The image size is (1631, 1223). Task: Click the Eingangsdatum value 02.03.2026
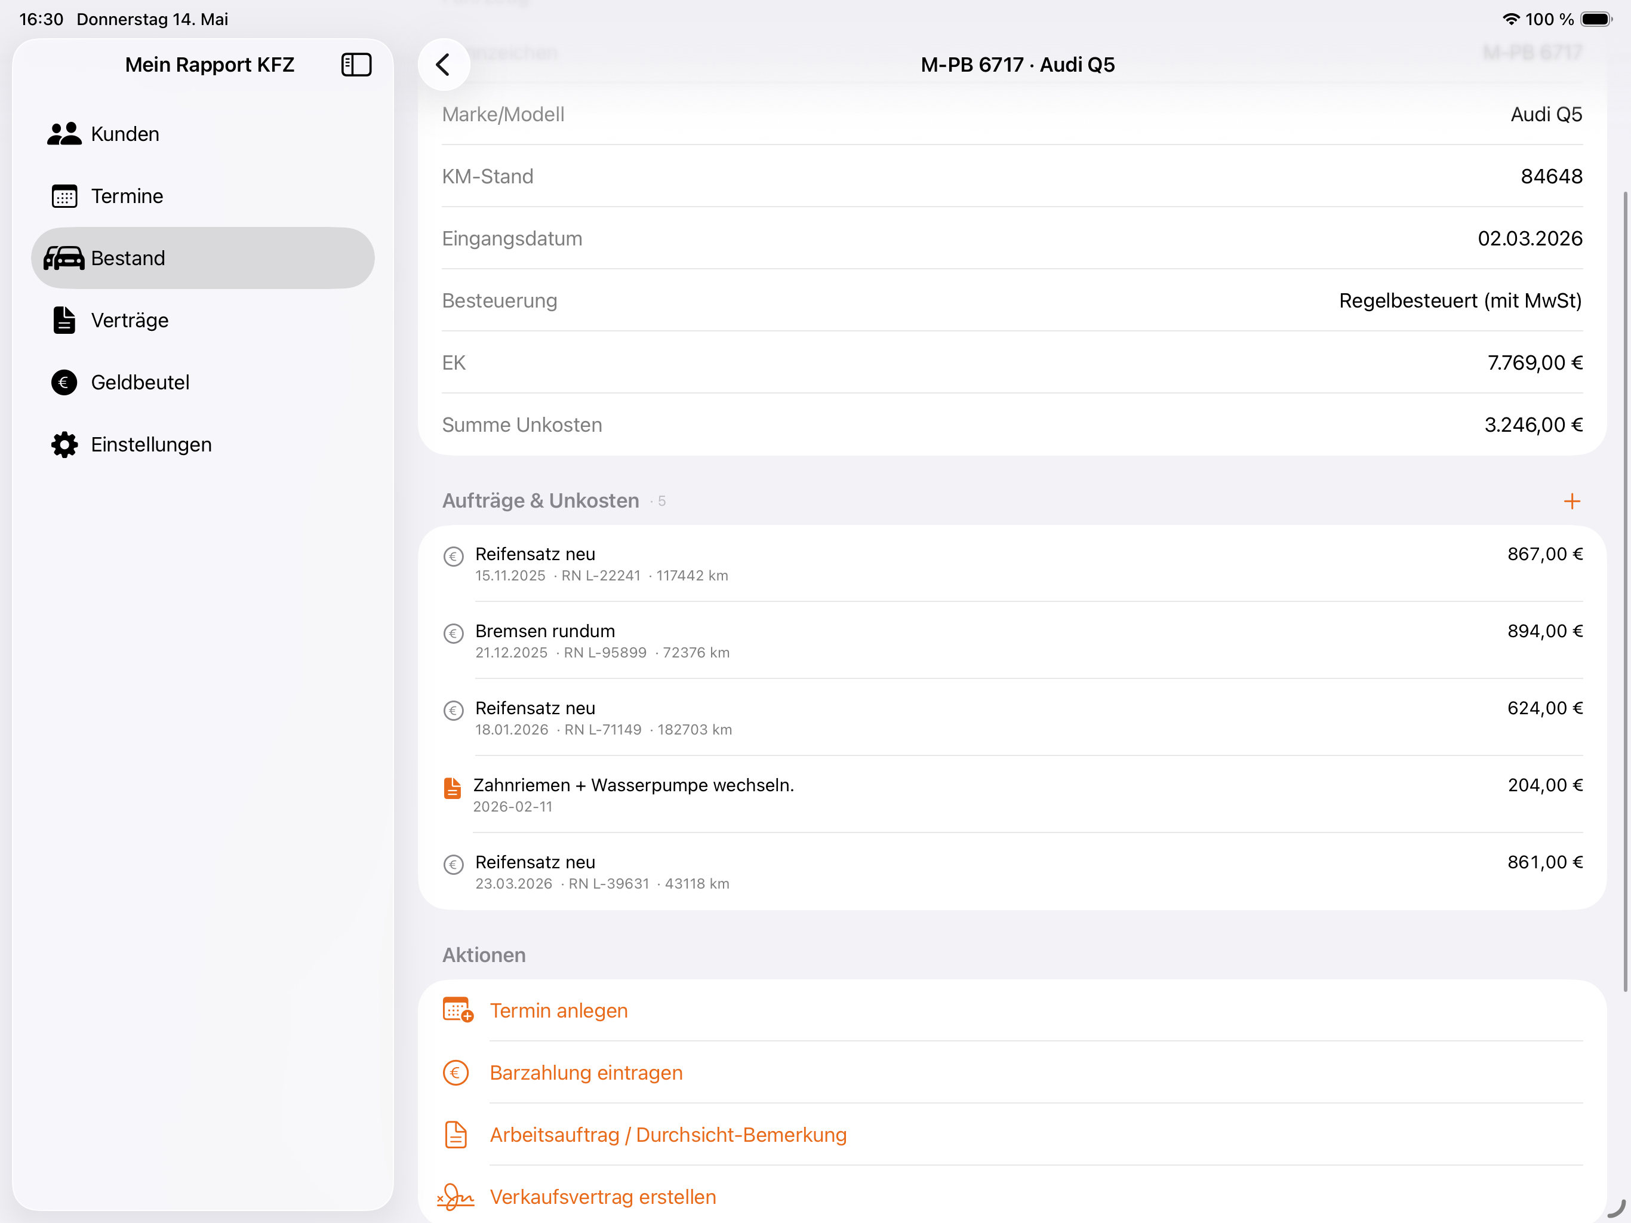1530,238
